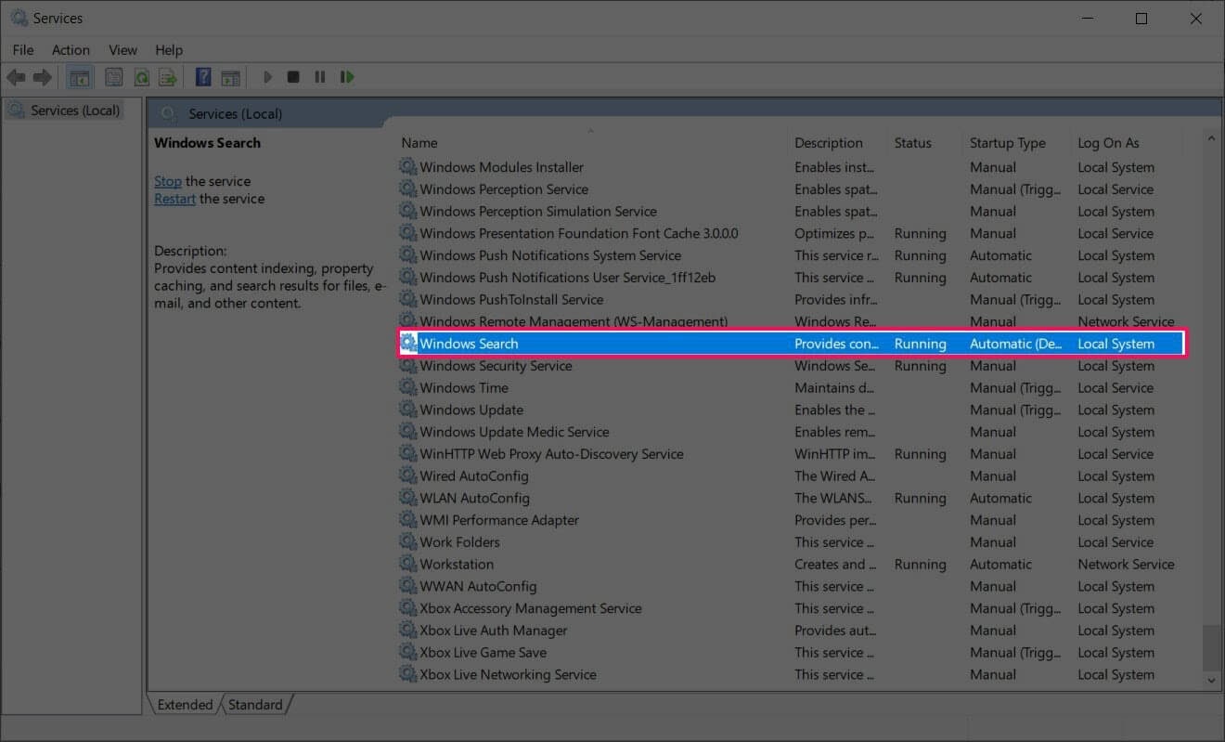Image resolution: width=1225 pixels, height=742 pixels.
Task: Click the gear icon beside WLAN AutoConfig
Action: (x=408, y=499)
